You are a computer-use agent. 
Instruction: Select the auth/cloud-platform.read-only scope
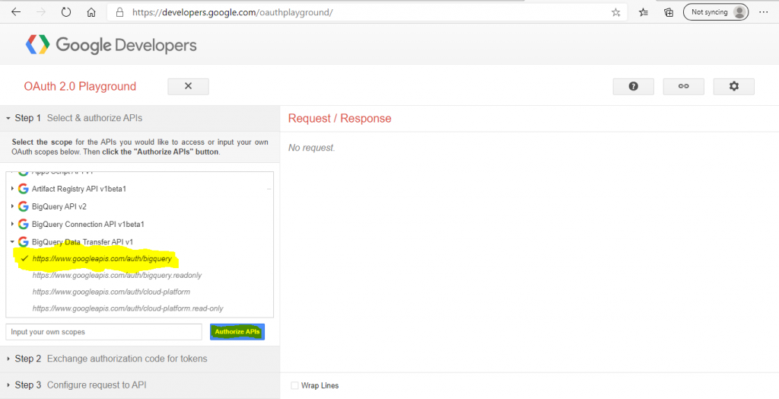128,308
